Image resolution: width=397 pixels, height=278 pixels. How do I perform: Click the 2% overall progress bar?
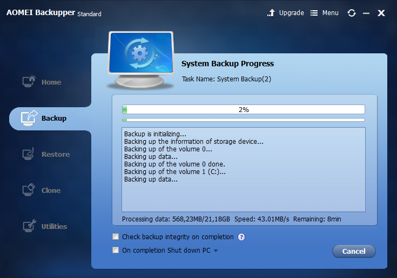[243, 109]
